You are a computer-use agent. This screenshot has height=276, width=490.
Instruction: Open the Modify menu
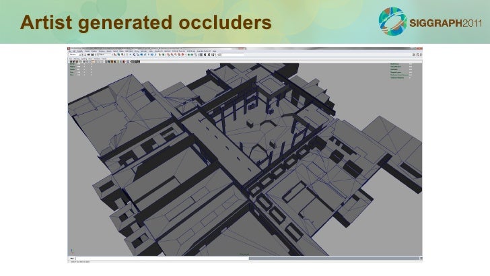pos(80,51)
